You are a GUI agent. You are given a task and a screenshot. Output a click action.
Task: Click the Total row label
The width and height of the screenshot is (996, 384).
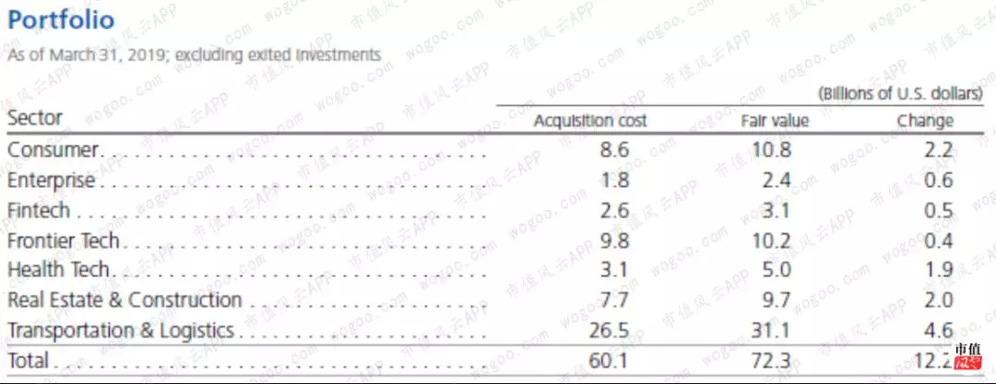click(x=29, y=361)
